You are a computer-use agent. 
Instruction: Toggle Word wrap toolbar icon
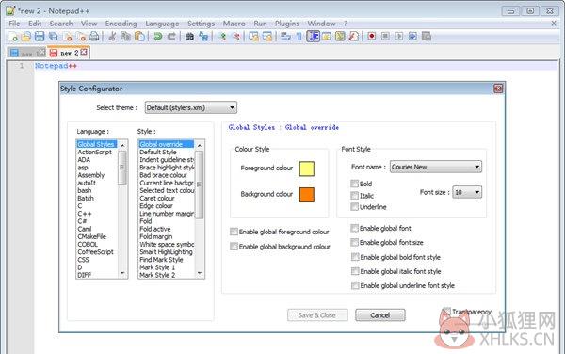pyautogui.click(x=285, y=37)
